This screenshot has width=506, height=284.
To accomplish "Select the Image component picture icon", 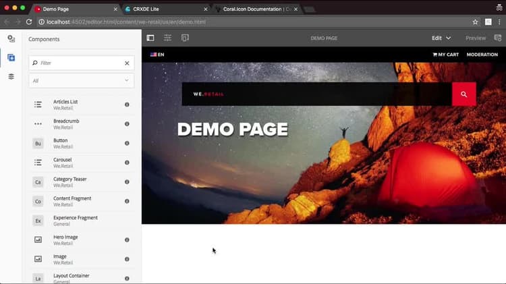I will pos(38,259).
